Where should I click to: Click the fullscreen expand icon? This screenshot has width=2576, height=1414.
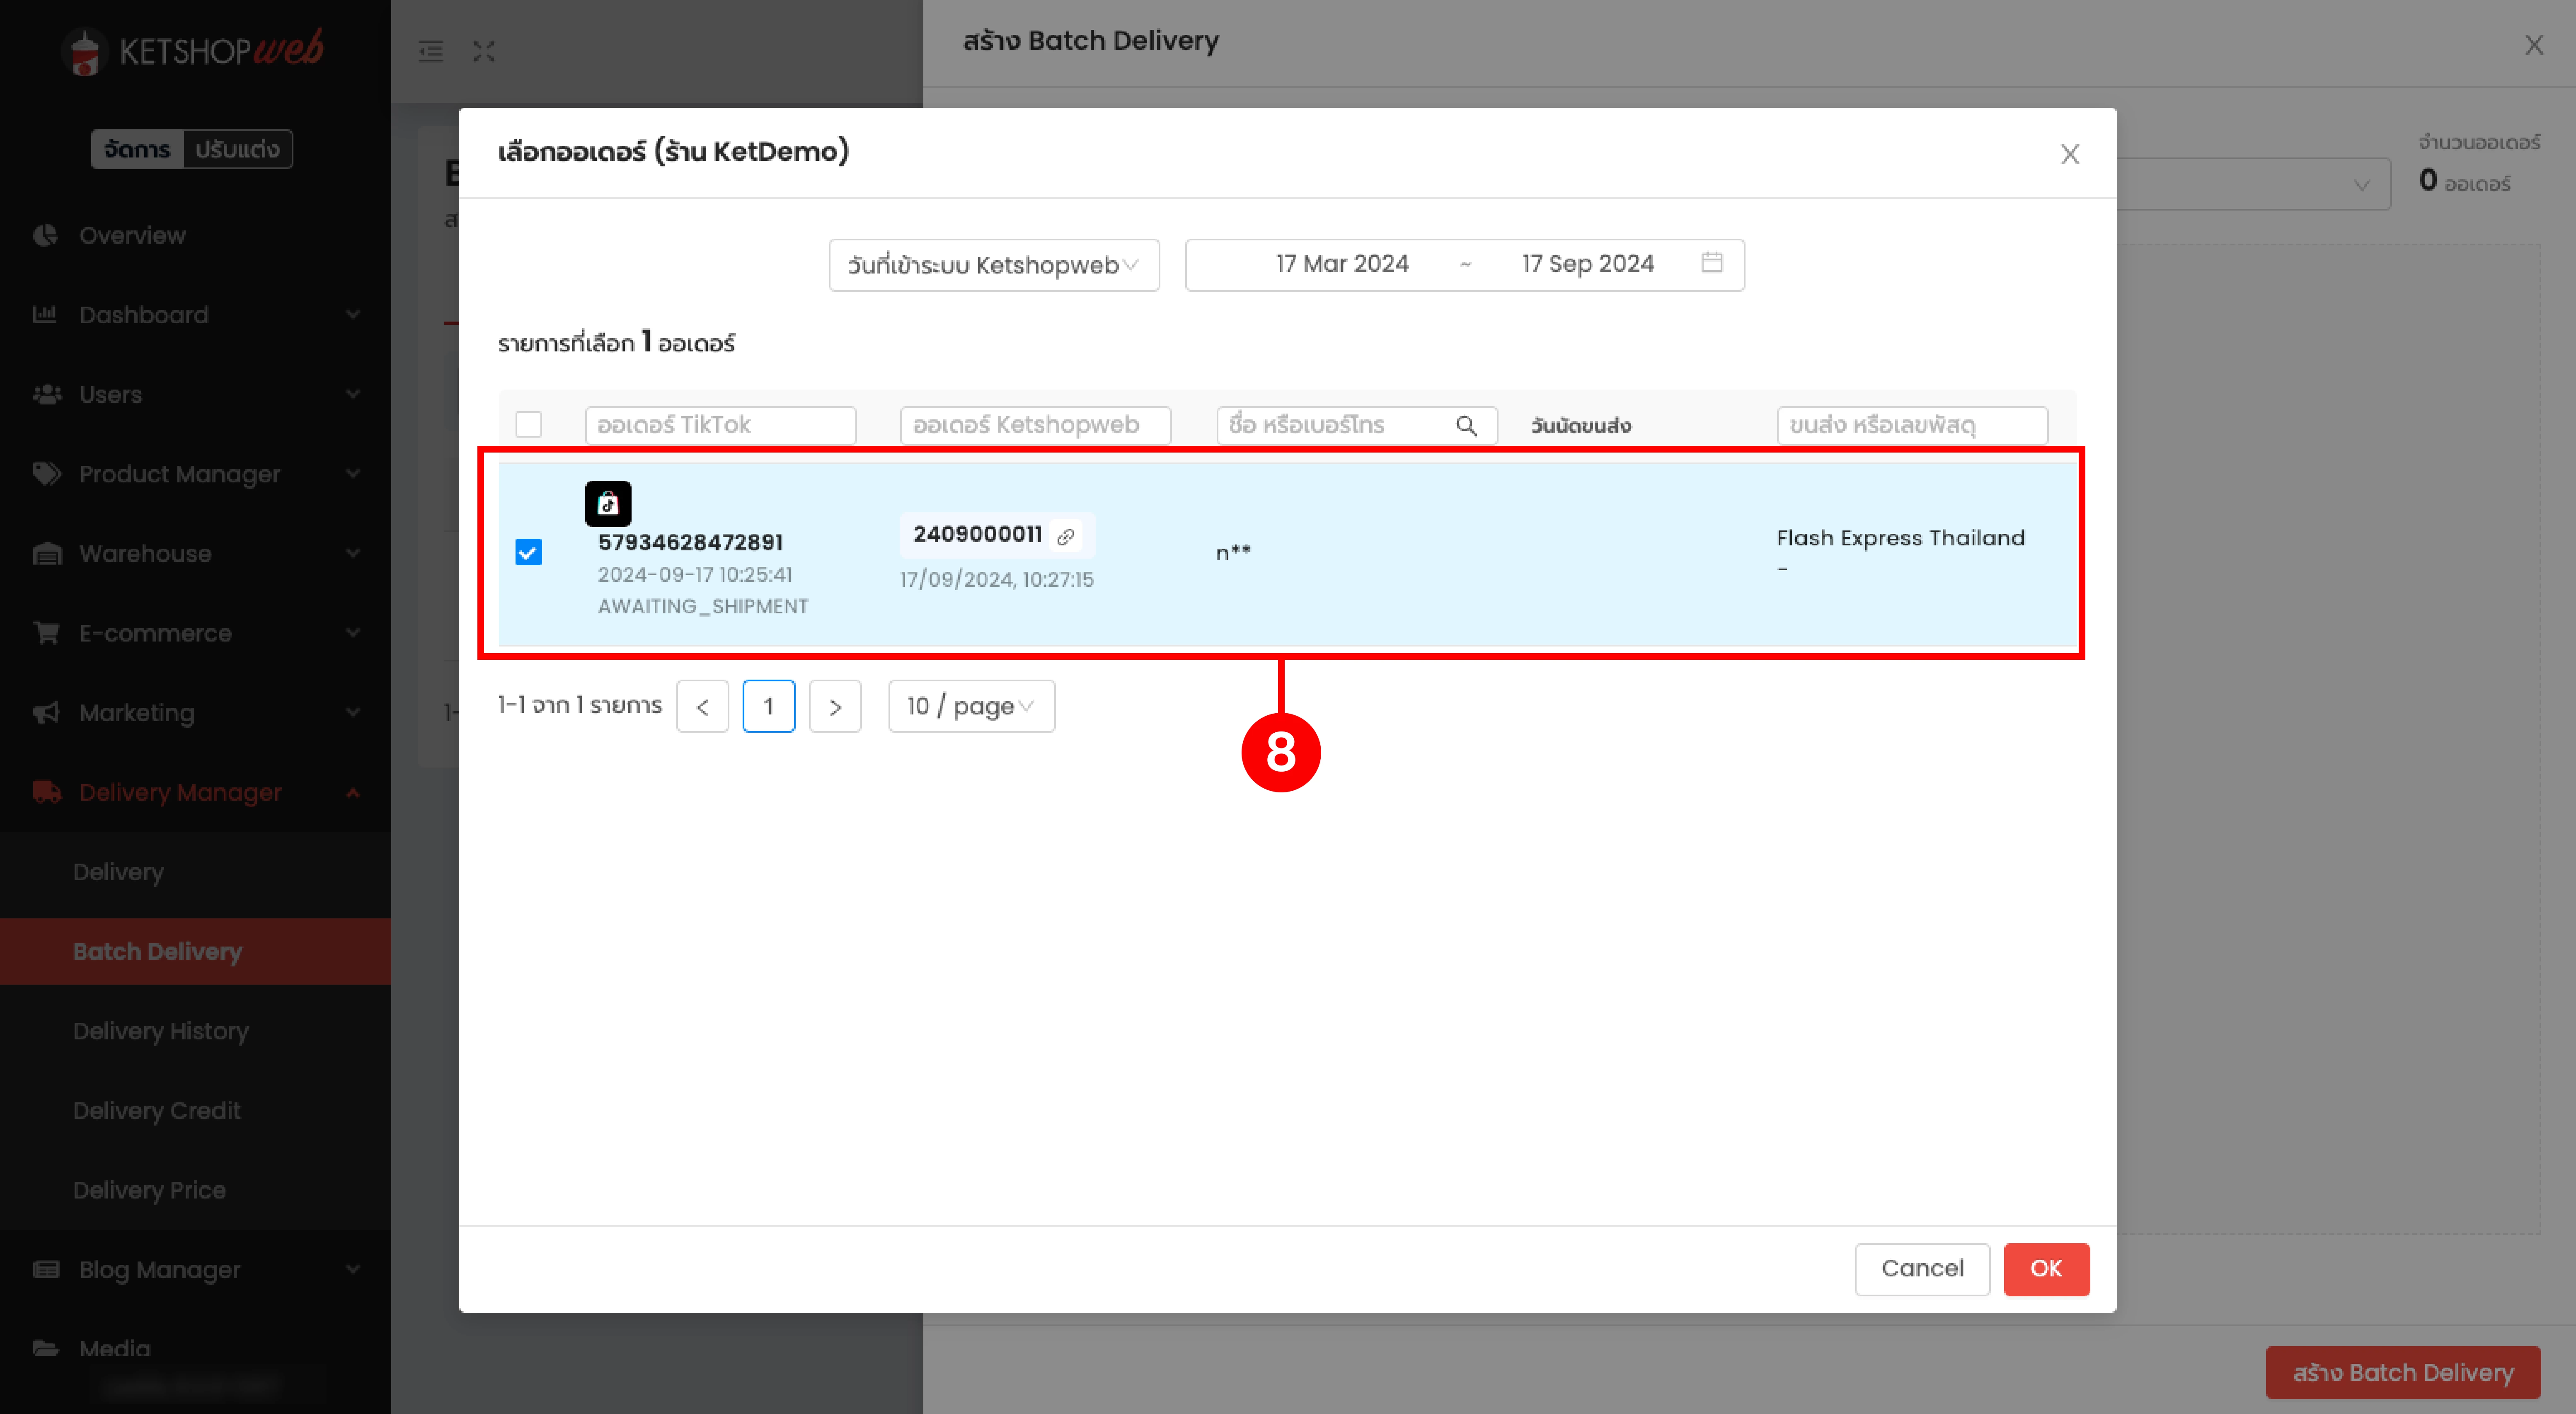point(484,51)
